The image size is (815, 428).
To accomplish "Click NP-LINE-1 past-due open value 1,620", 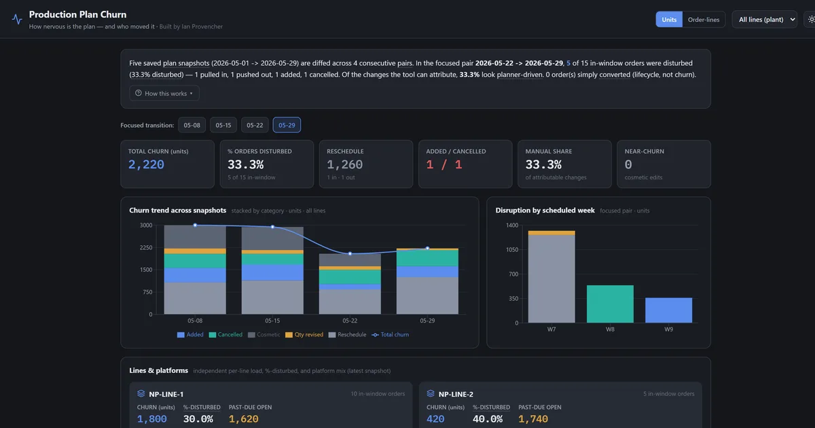I will pyautogui.click(x=244, y=419).
